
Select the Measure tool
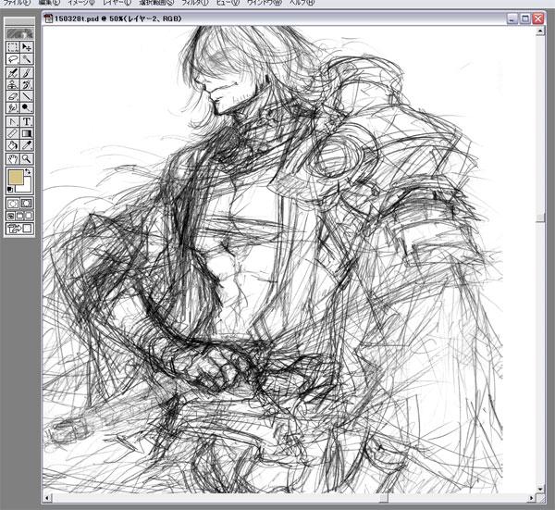(13, 133)
